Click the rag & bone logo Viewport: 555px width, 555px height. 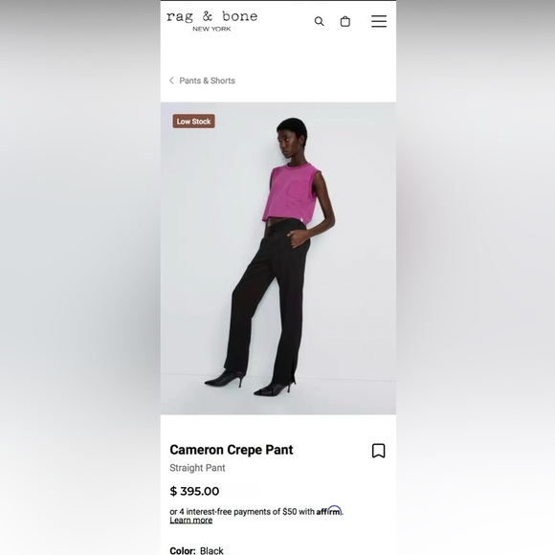click(x=212, y=21)
